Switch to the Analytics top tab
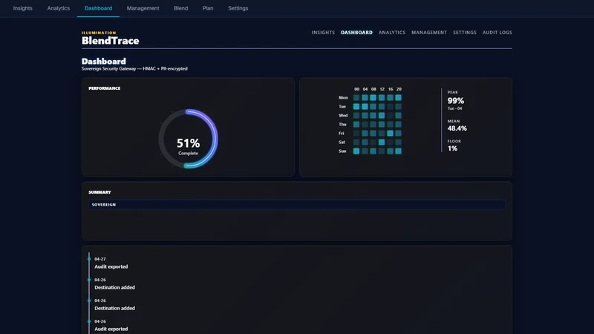594x334 pixels. pos(59,8)
